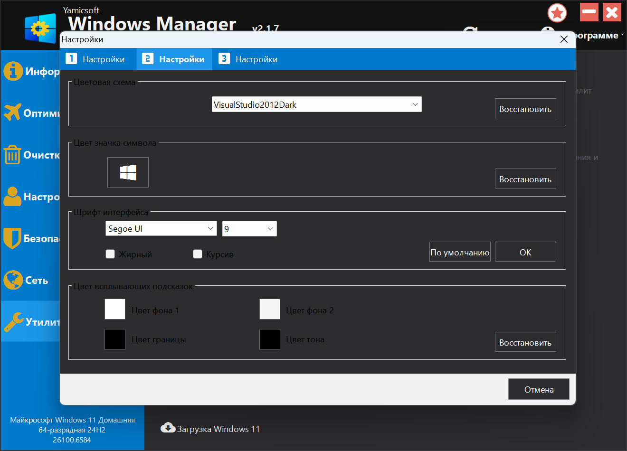Open the Optimizer airplane icon
The width and height of the screenshot is (627, 451).
pyautogui.click(x=12, y=113)
